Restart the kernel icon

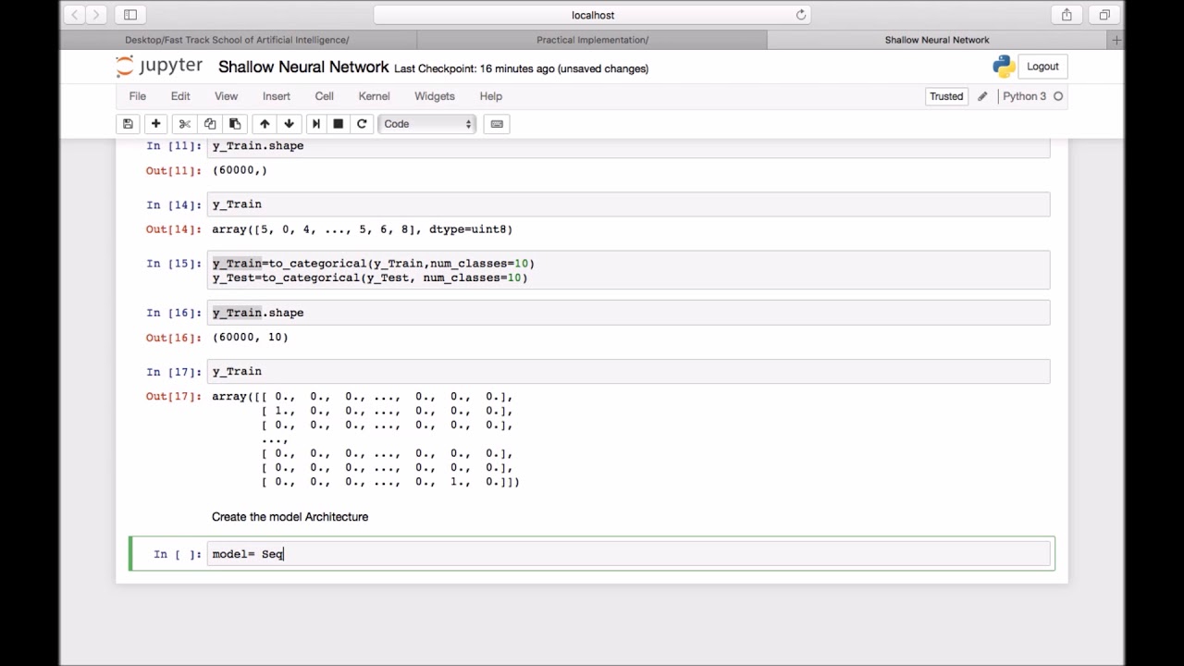click(362, 124)
